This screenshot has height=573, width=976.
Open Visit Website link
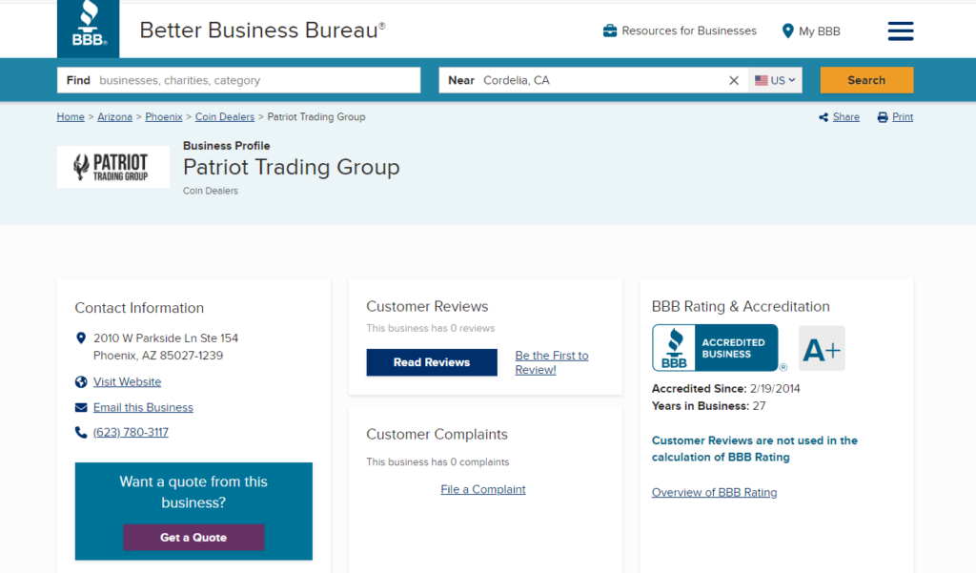[127, 381]
